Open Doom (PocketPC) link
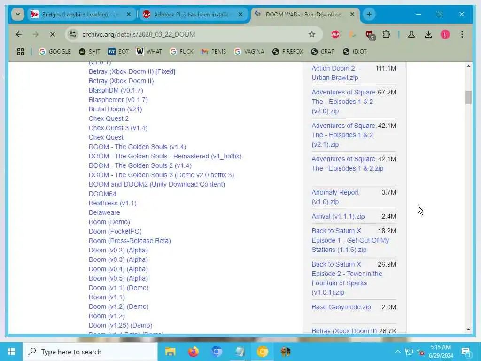The image size is (481, 361). click(115, 231)
